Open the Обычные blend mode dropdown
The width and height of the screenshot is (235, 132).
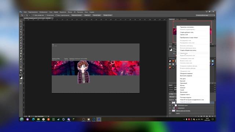pos(173,97)
